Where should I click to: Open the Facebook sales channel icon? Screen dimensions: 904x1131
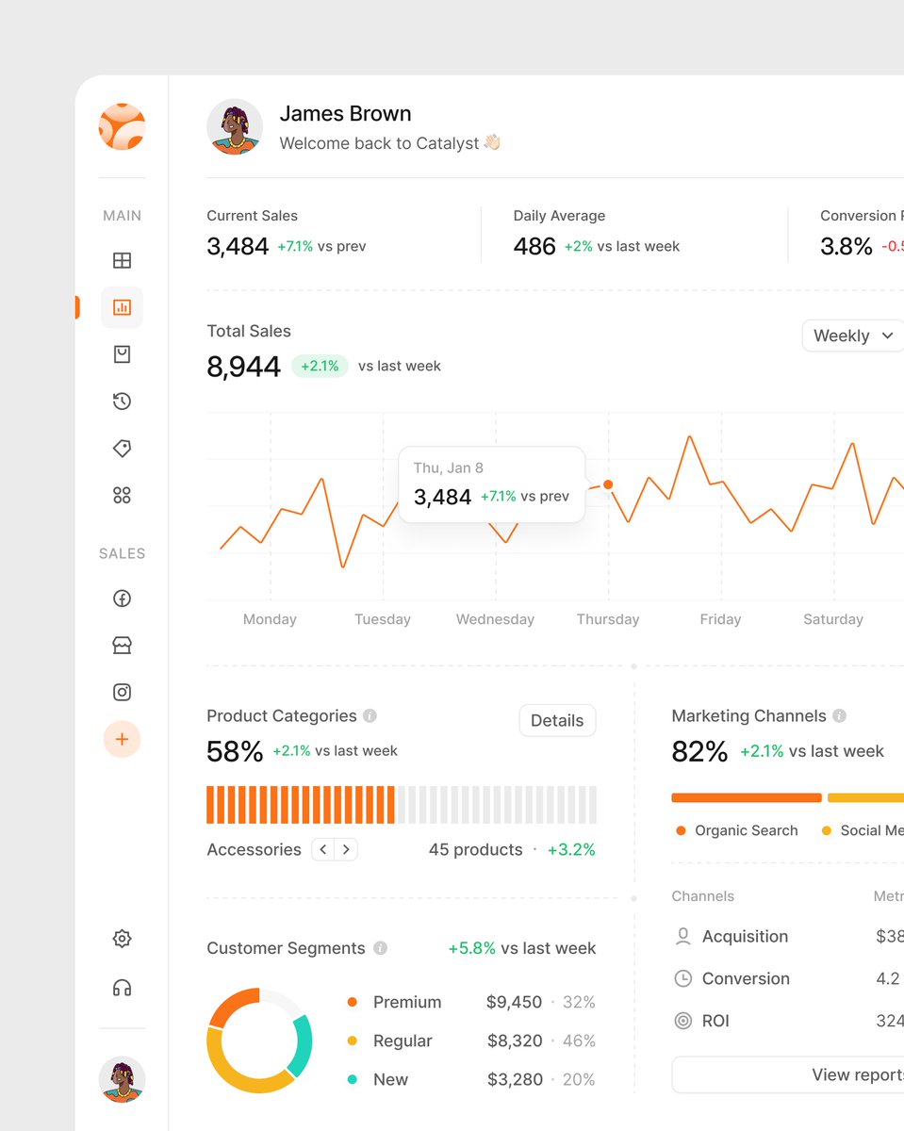click(122, 598)
